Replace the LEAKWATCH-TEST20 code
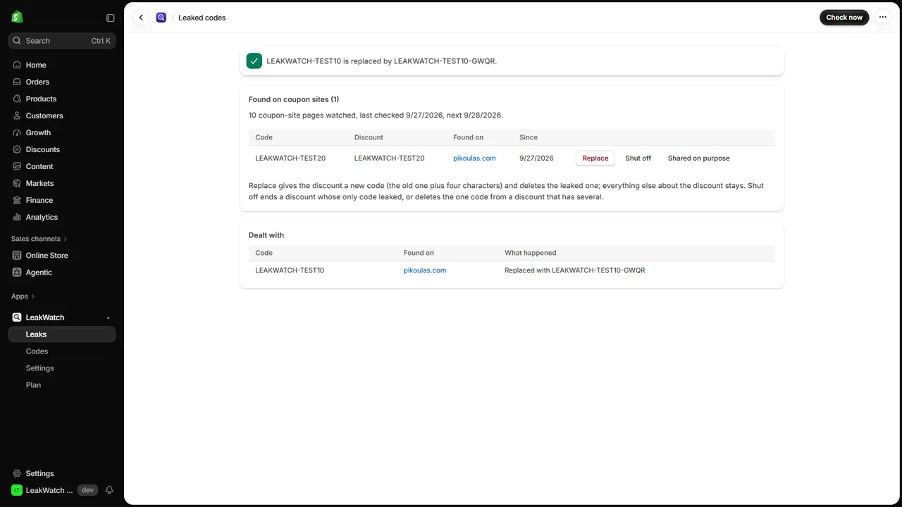 click(595, 158)
